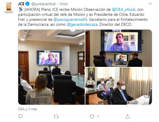Open the JCE account name
This screenshot has width=159, height=122.
(21, 4)
